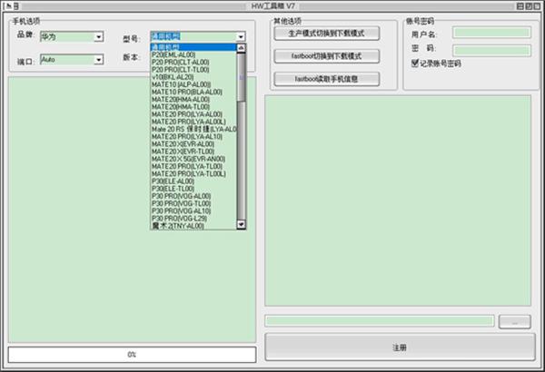Screen dimensions: 545x372
Task: Focus the 密码 password field
Action: [x=491, y=51]
